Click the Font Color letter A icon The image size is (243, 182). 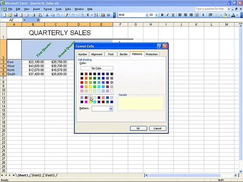(x=233, y=15)
